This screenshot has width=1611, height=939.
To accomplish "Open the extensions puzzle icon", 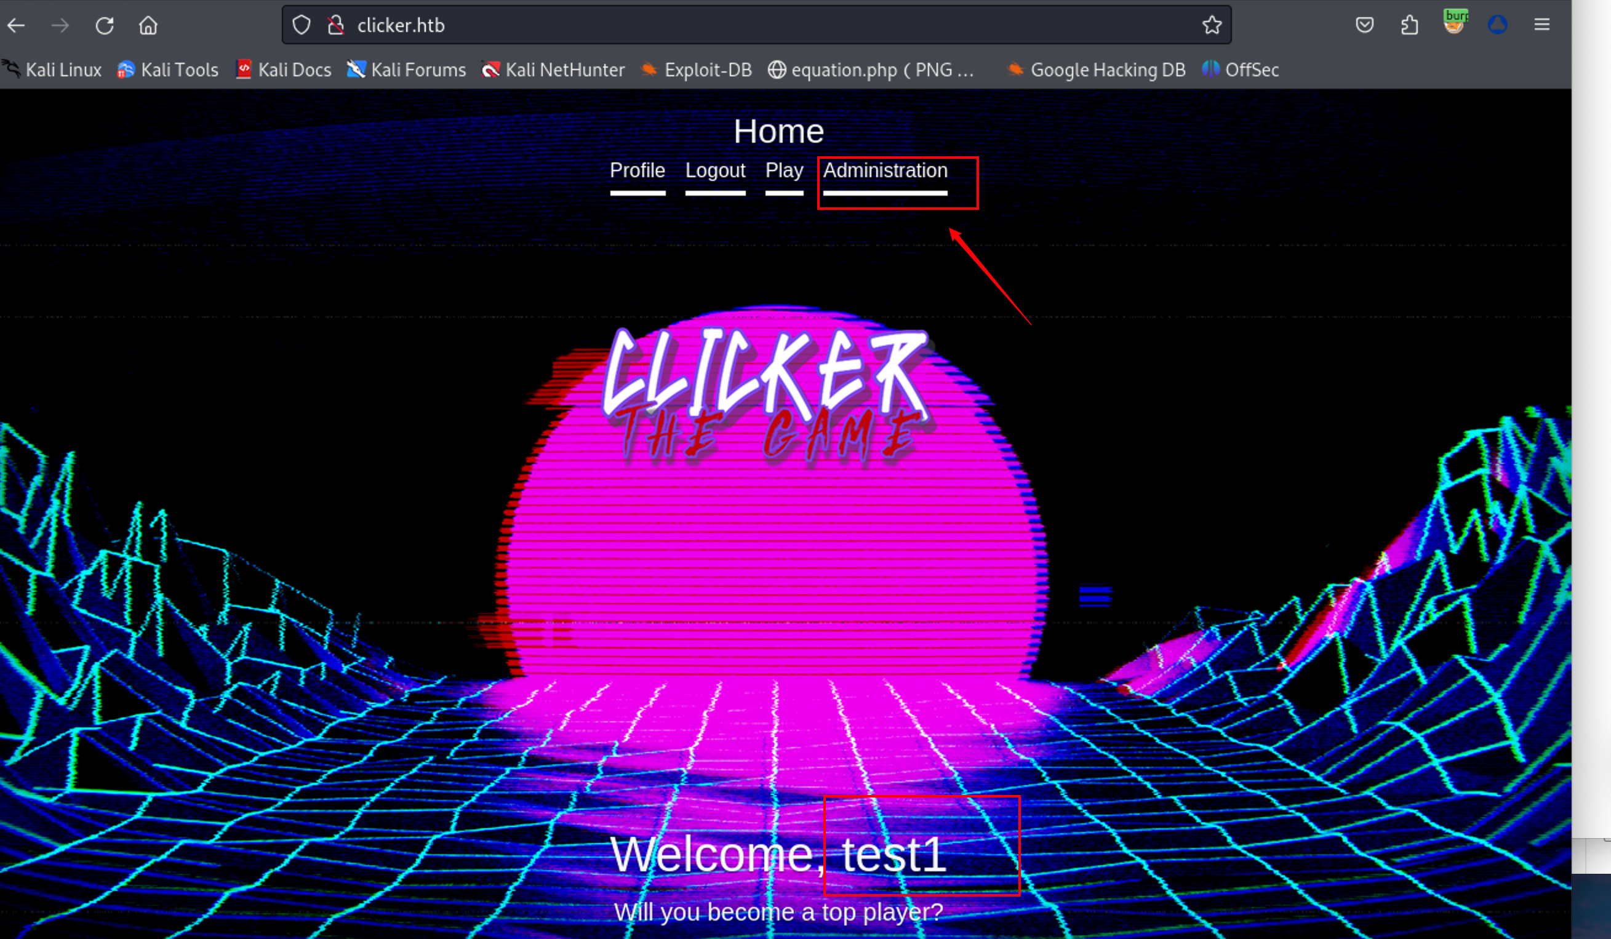I will [x=1410, y=26].
